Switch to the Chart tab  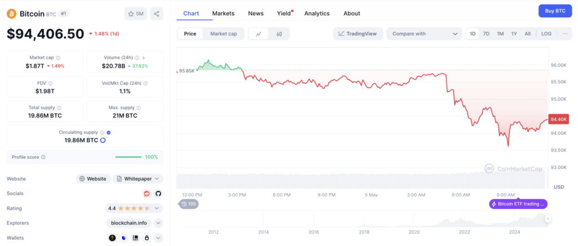coord(191,14)
